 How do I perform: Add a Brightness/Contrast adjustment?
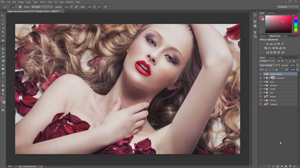coord(267,44)
